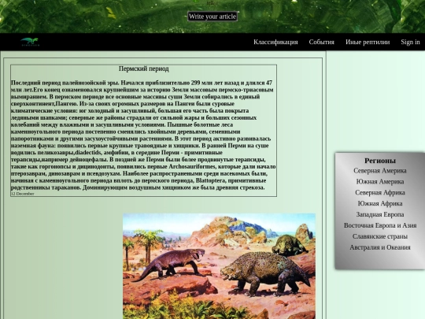Click the Write your article button
The width and height of the screenshot is (425, 319).
click(x=213, y=17)
